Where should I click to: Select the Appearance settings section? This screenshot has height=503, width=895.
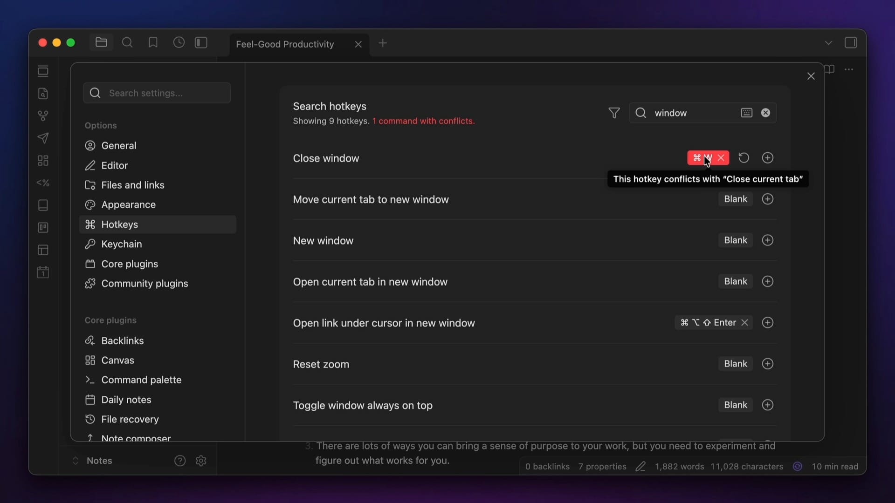(x=128, y=205)
